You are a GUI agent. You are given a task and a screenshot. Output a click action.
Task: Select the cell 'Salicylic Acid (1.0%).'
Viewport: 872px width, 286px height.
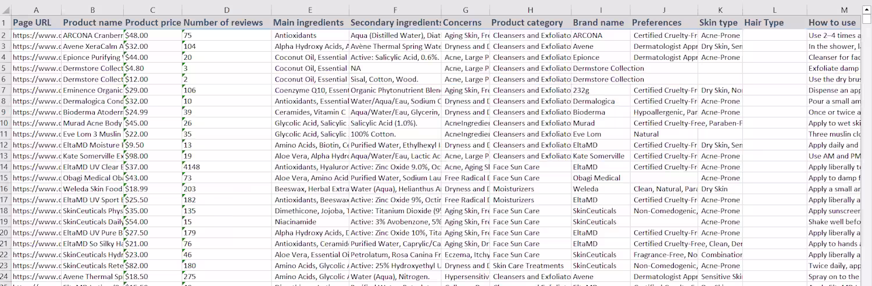point(395,123)
